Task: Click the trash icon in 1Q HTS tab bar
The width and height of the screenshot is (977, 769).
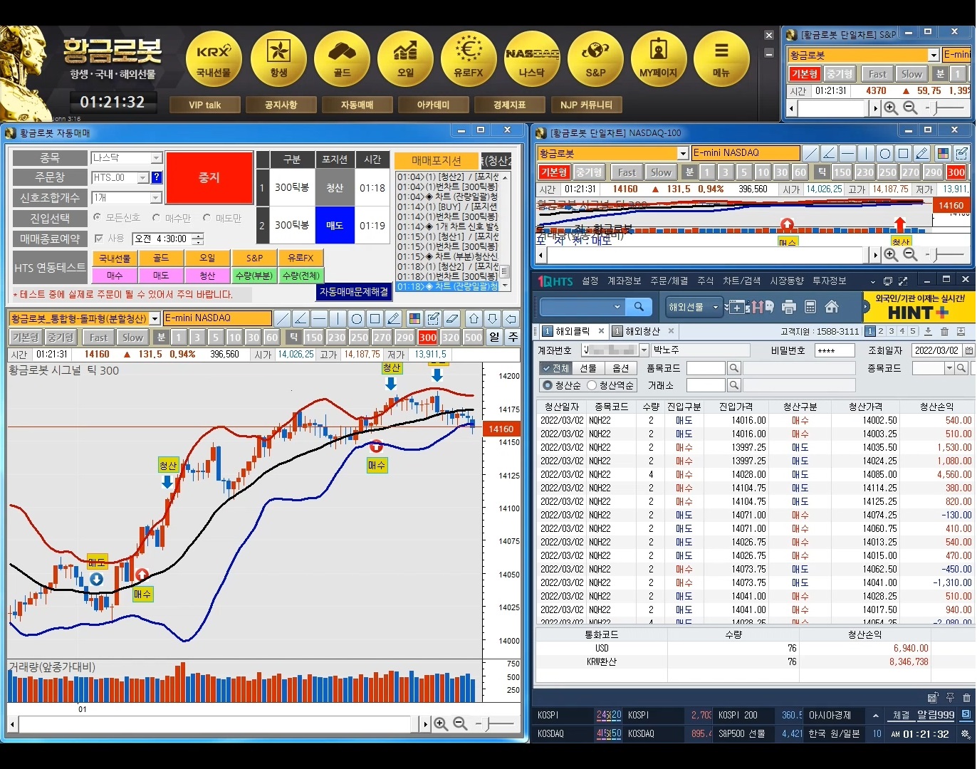Action: coord(944,331)
